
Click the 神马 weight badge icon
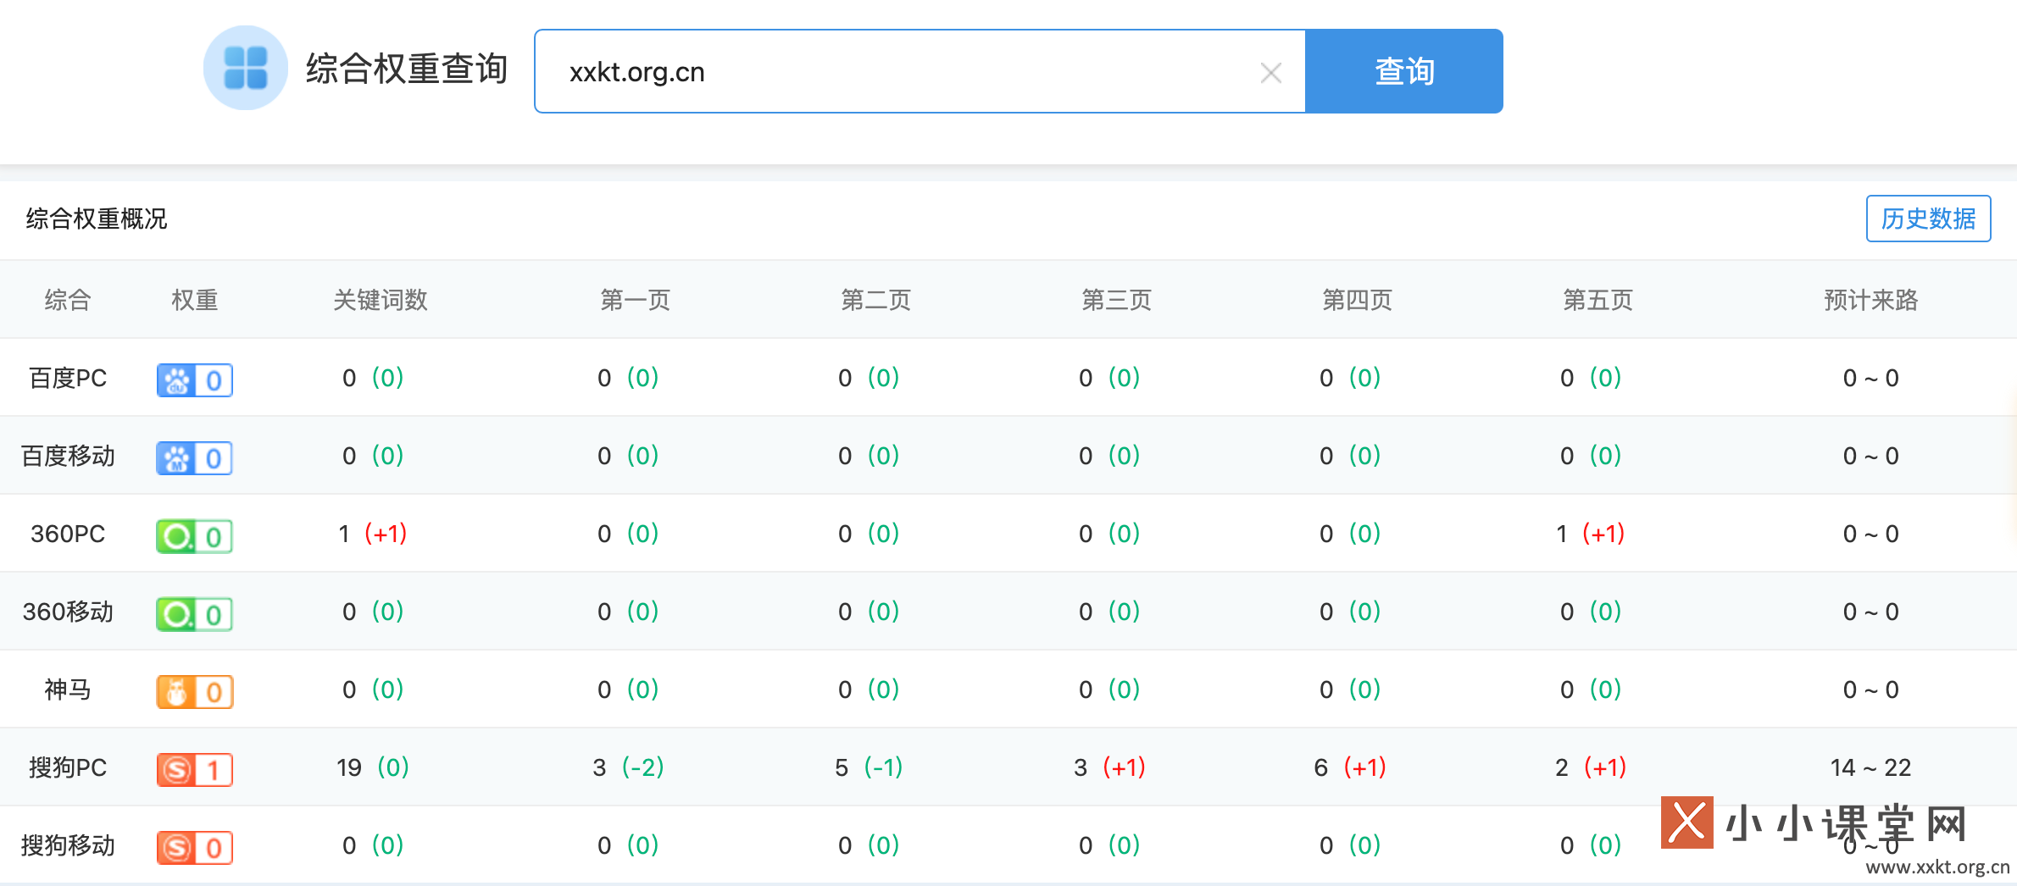[195, 691]
